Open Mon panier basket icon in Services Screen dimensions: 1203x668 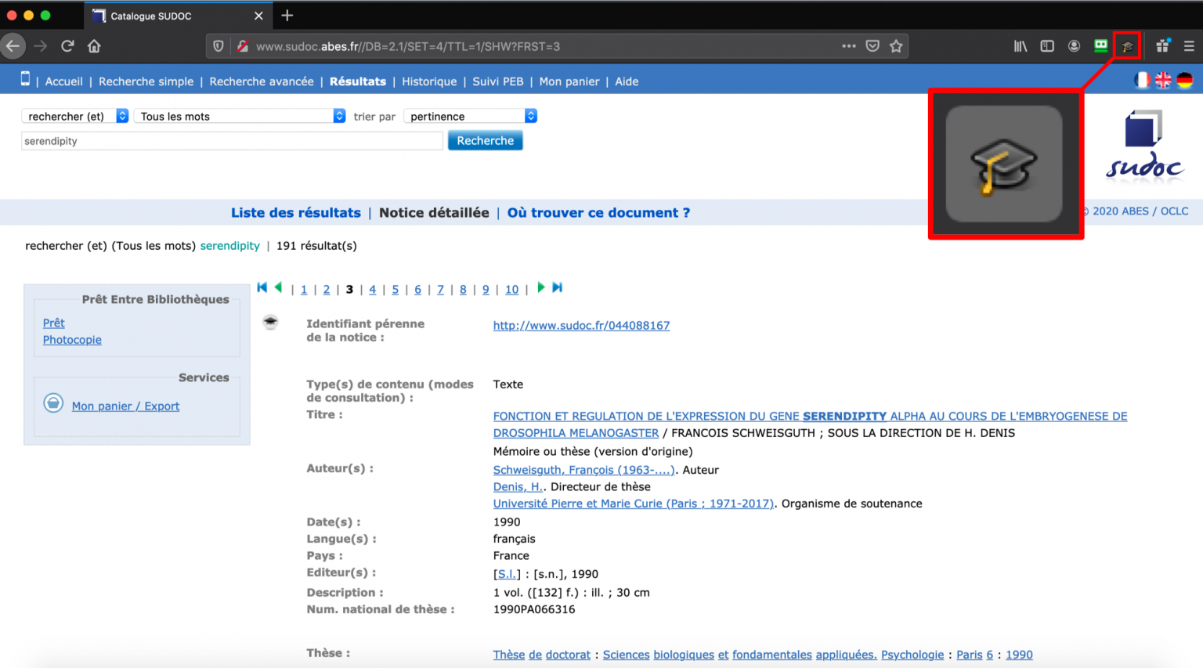click(53, 403)
